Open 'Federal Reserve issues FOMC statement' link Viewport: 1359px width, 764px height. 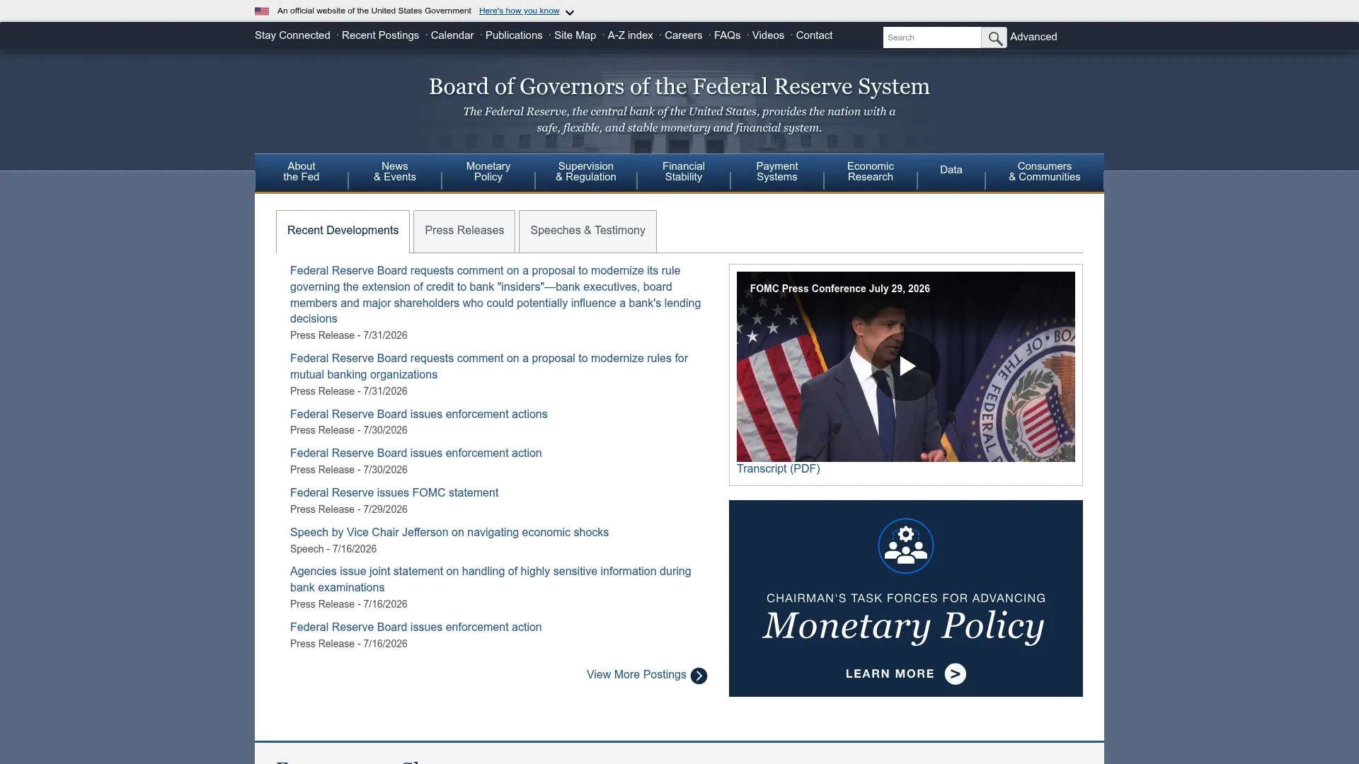click(394, 493)
